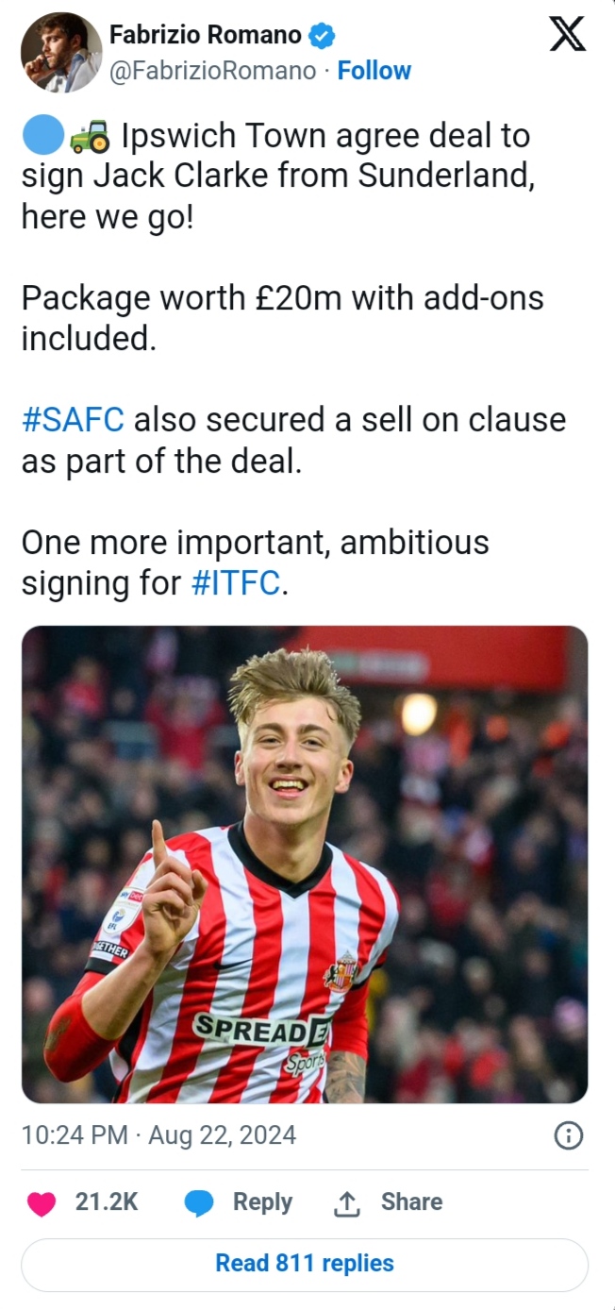
Task: Click the blue circle emoji in the tweet
Action: (x=42, y=138)
